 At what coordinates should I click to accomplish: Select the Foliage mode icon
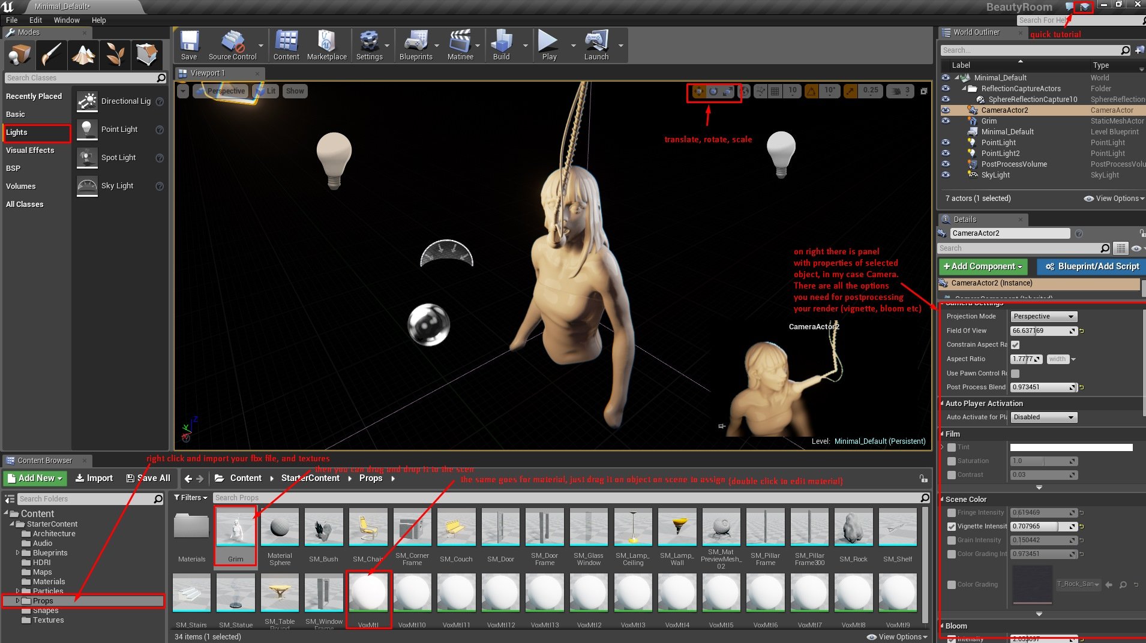click(115, 55)
